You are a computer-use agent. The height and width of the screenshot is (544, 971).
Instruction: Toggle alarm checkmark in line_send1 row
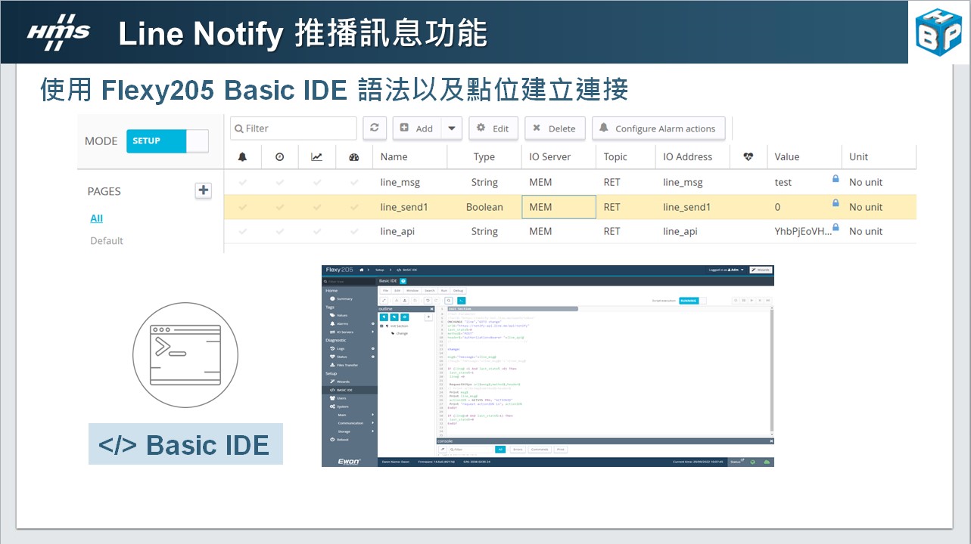point(243,207)
